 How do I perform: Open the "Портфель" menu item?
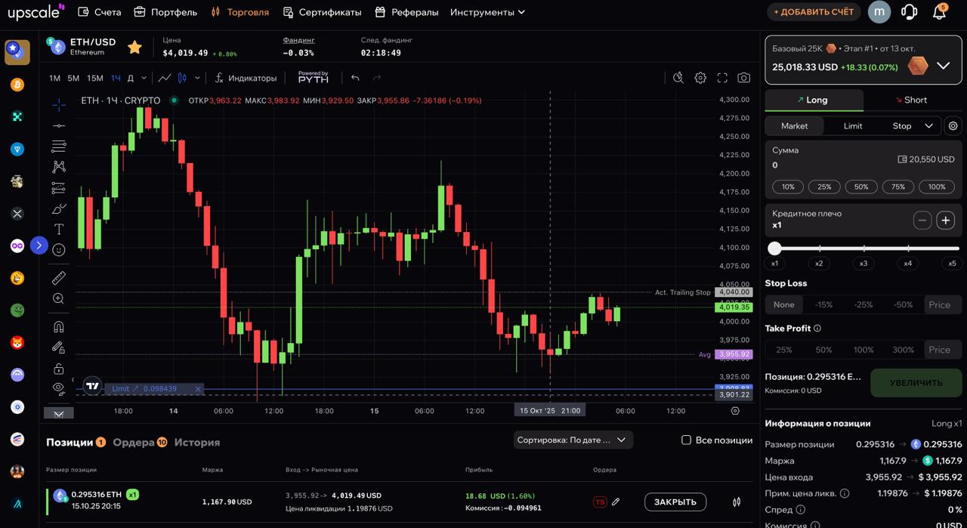pyautogui.click(x=165, y=12)
